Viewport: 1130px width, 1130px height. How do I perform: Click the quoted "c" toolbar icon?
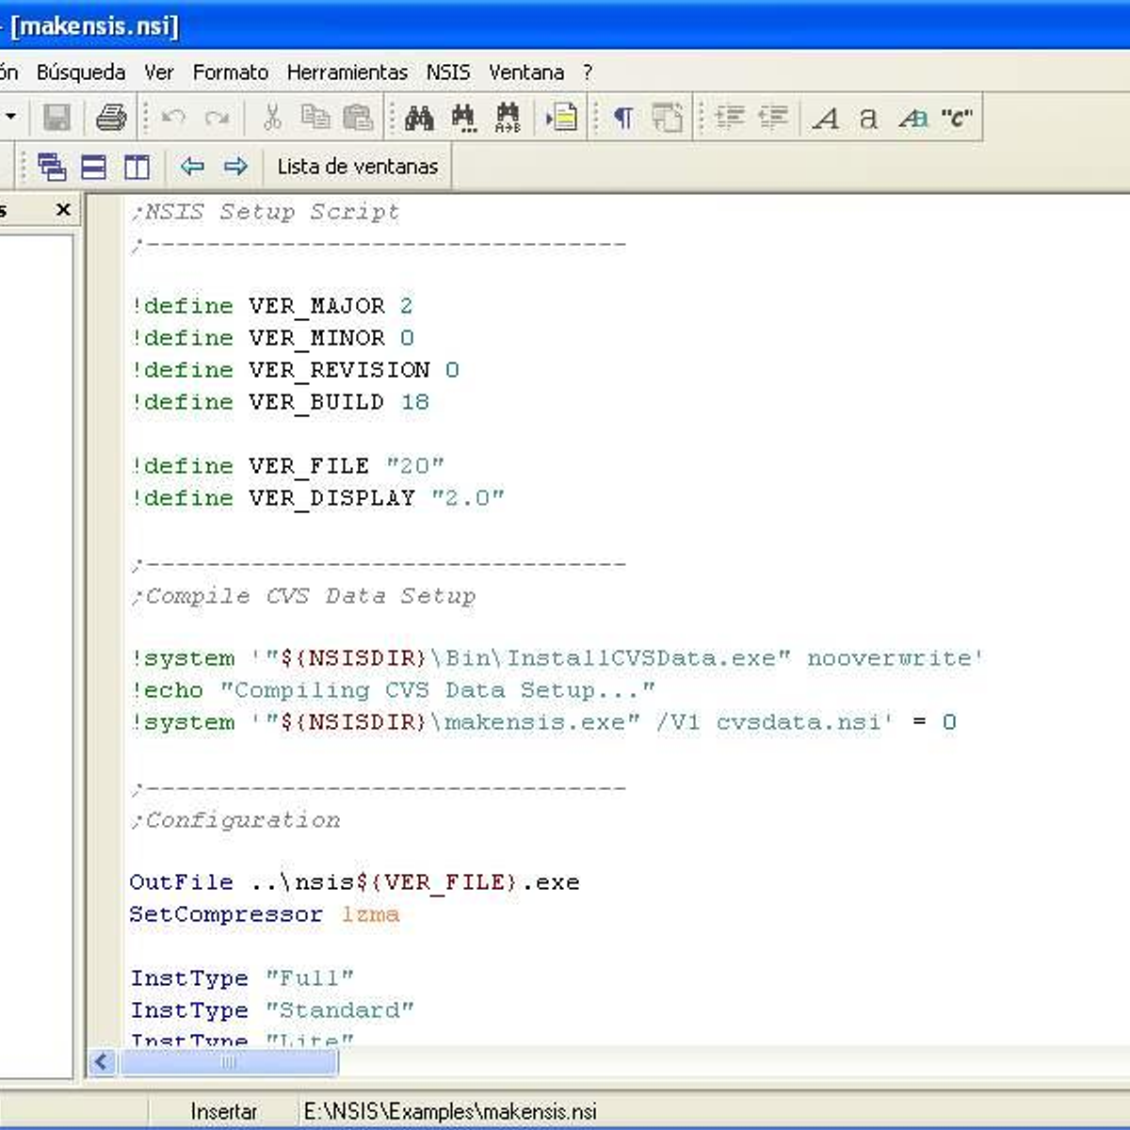pyautogui.click(x=957, y=118)
